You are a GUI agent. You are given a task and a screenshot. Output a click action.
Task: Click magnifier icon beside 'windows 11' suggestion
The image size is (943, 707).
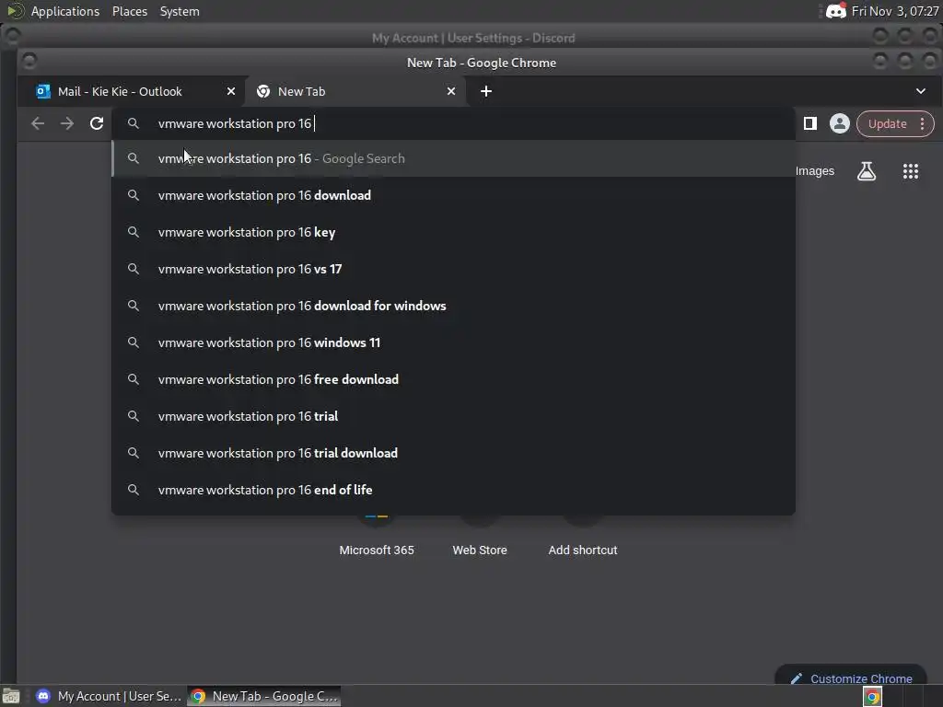click(134, 342)
